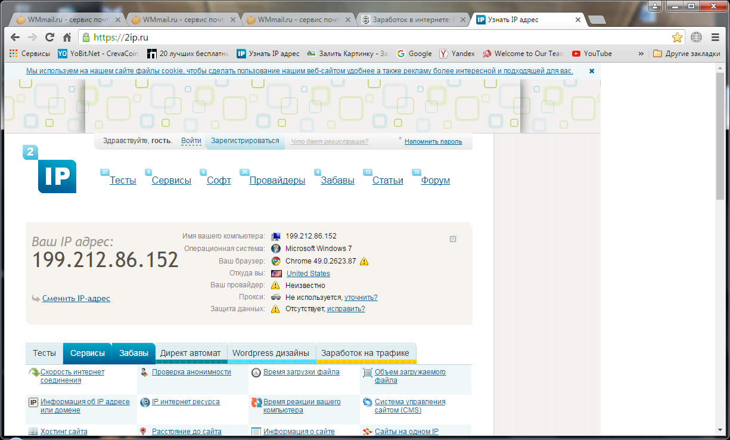Open the Узнать IP адрес bookmark
The height and width of the screenshot is (440, 730).
[x=268, y=54]
